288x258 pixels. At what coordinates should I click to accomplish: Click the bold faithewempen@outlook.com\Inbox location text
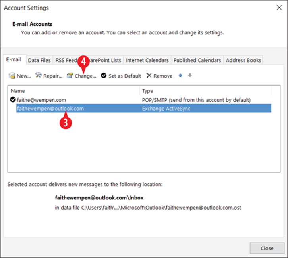coord(99,197)
